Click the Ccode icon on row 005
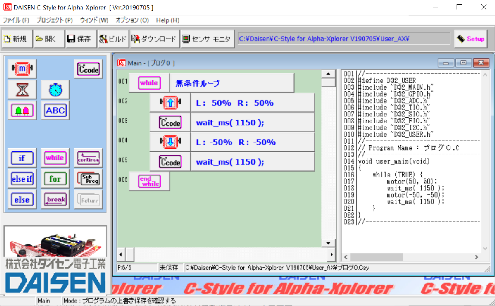The image size is (495, 306). tap(170, 162)
